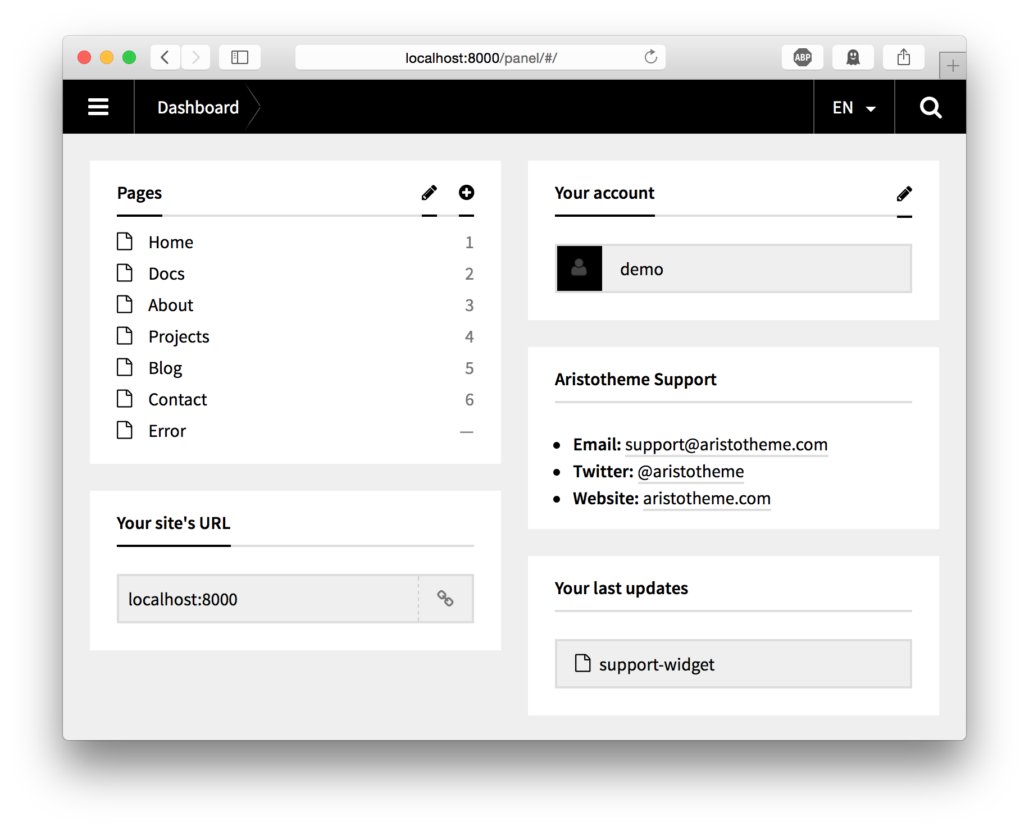Select the Dashboard breadcrumb item
Image resolution: width=1029 pixels, height=830 pixels.
[198, 107]
